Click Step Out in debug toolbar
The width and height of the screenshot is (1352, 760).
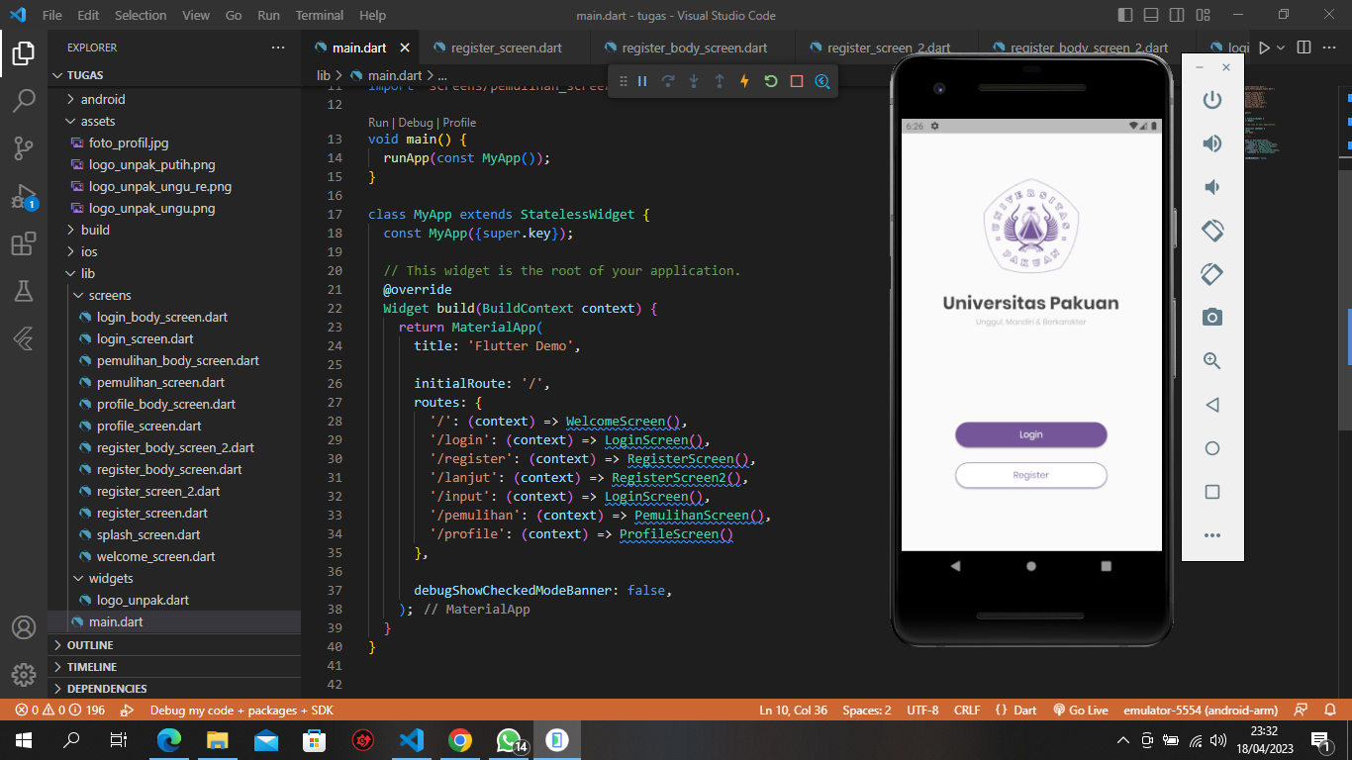720,81
